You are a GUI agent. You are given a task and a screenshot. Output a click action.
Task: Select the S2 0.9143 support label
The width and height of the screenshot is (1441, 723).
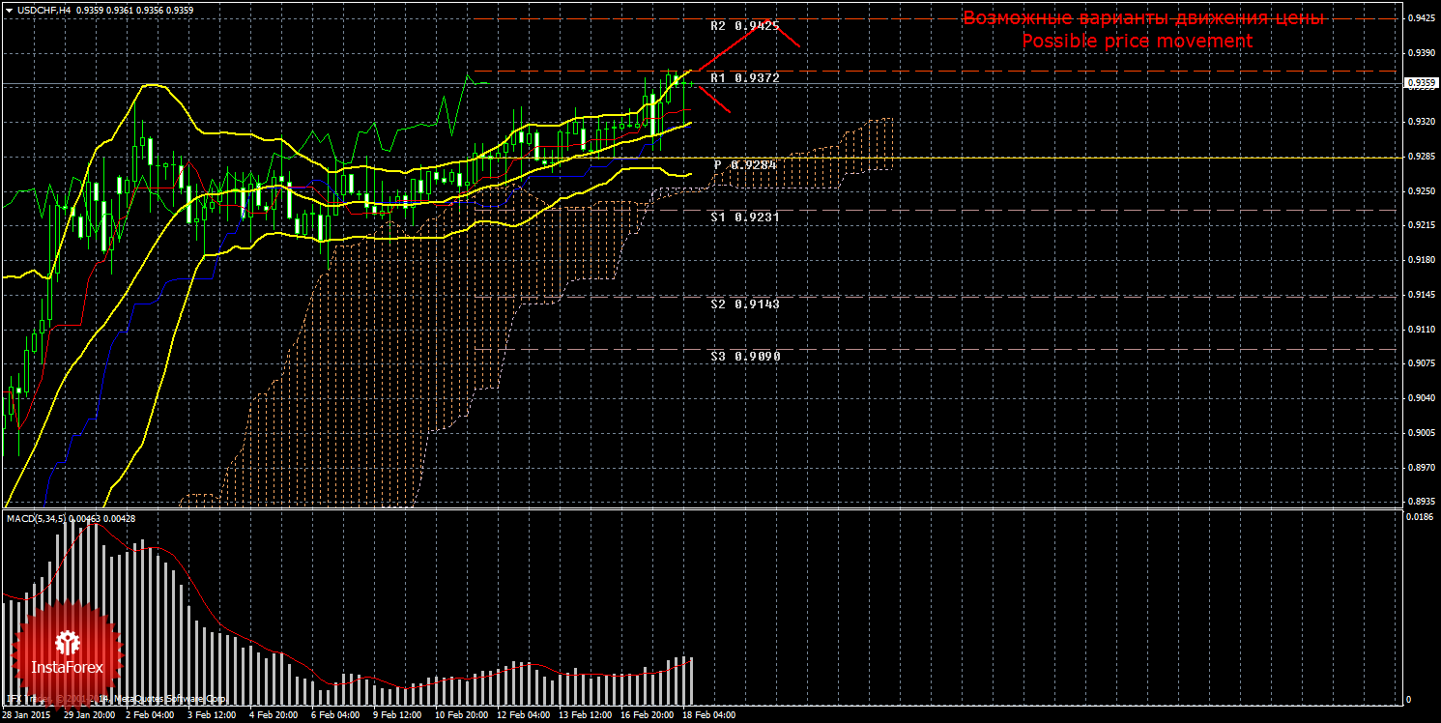coord(745,304)
